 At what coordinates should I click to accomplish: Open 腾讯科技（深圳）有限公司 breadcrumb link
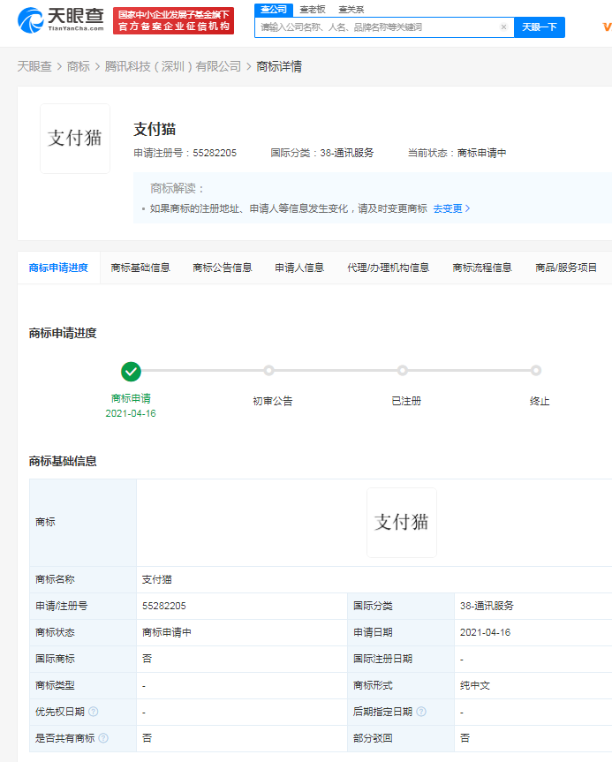pos(172,66)
